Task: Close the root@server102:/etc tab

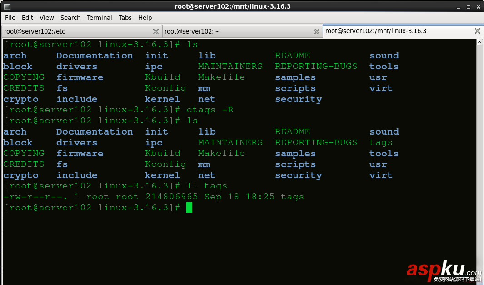Action: [156, 32]
